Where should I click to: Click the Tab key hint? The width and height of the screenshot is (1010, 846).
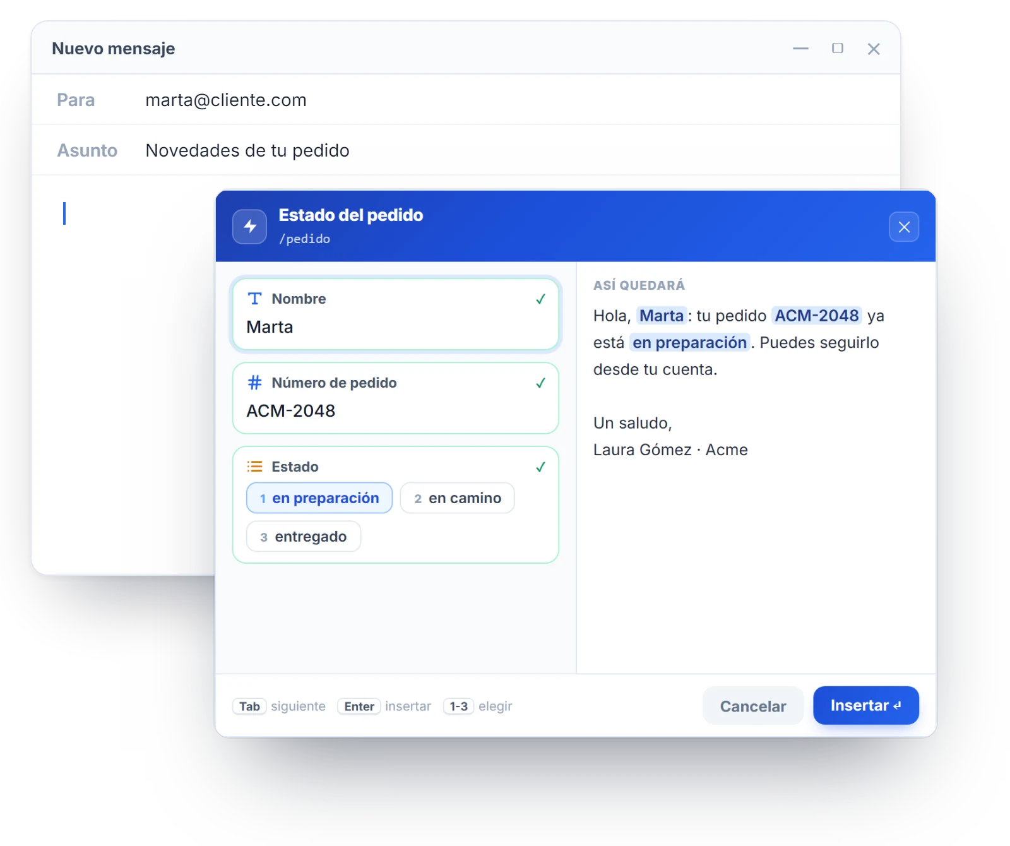pos(249,706)
